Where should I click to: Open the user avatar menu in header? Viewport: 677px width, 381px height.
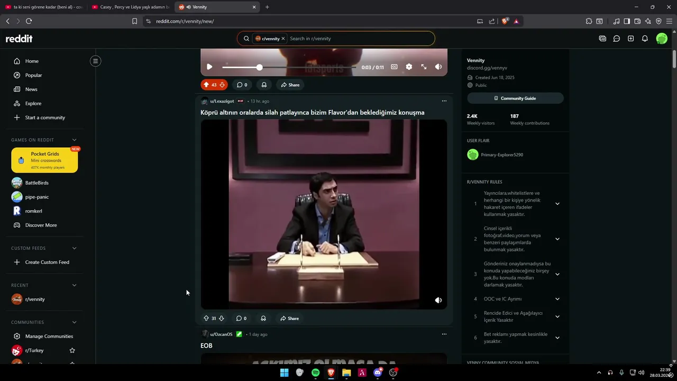(662, 39)
